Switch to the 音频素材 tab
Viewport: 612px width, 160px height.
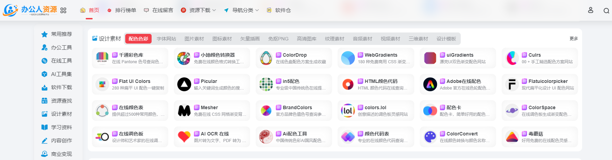[363, 39]
